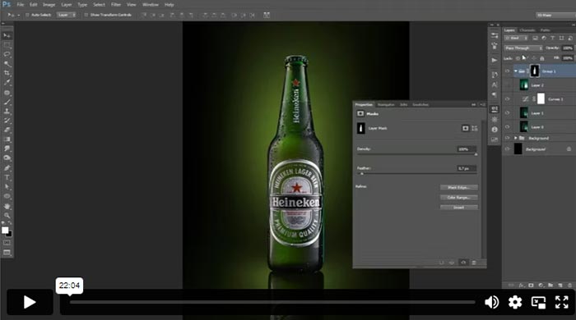Open the Window menu
The height and width of the screenshot is (320, 576).
151,5
